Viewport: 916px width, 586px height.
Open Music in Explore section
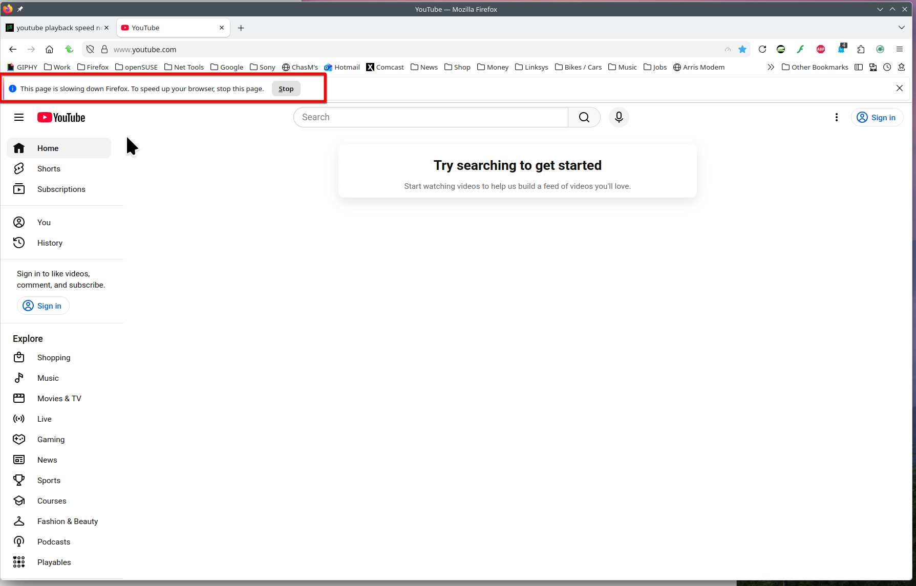[x=59, y=378]
